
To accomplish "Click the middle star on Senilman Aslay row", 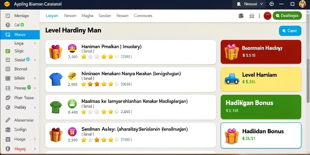I will [97, 140].
